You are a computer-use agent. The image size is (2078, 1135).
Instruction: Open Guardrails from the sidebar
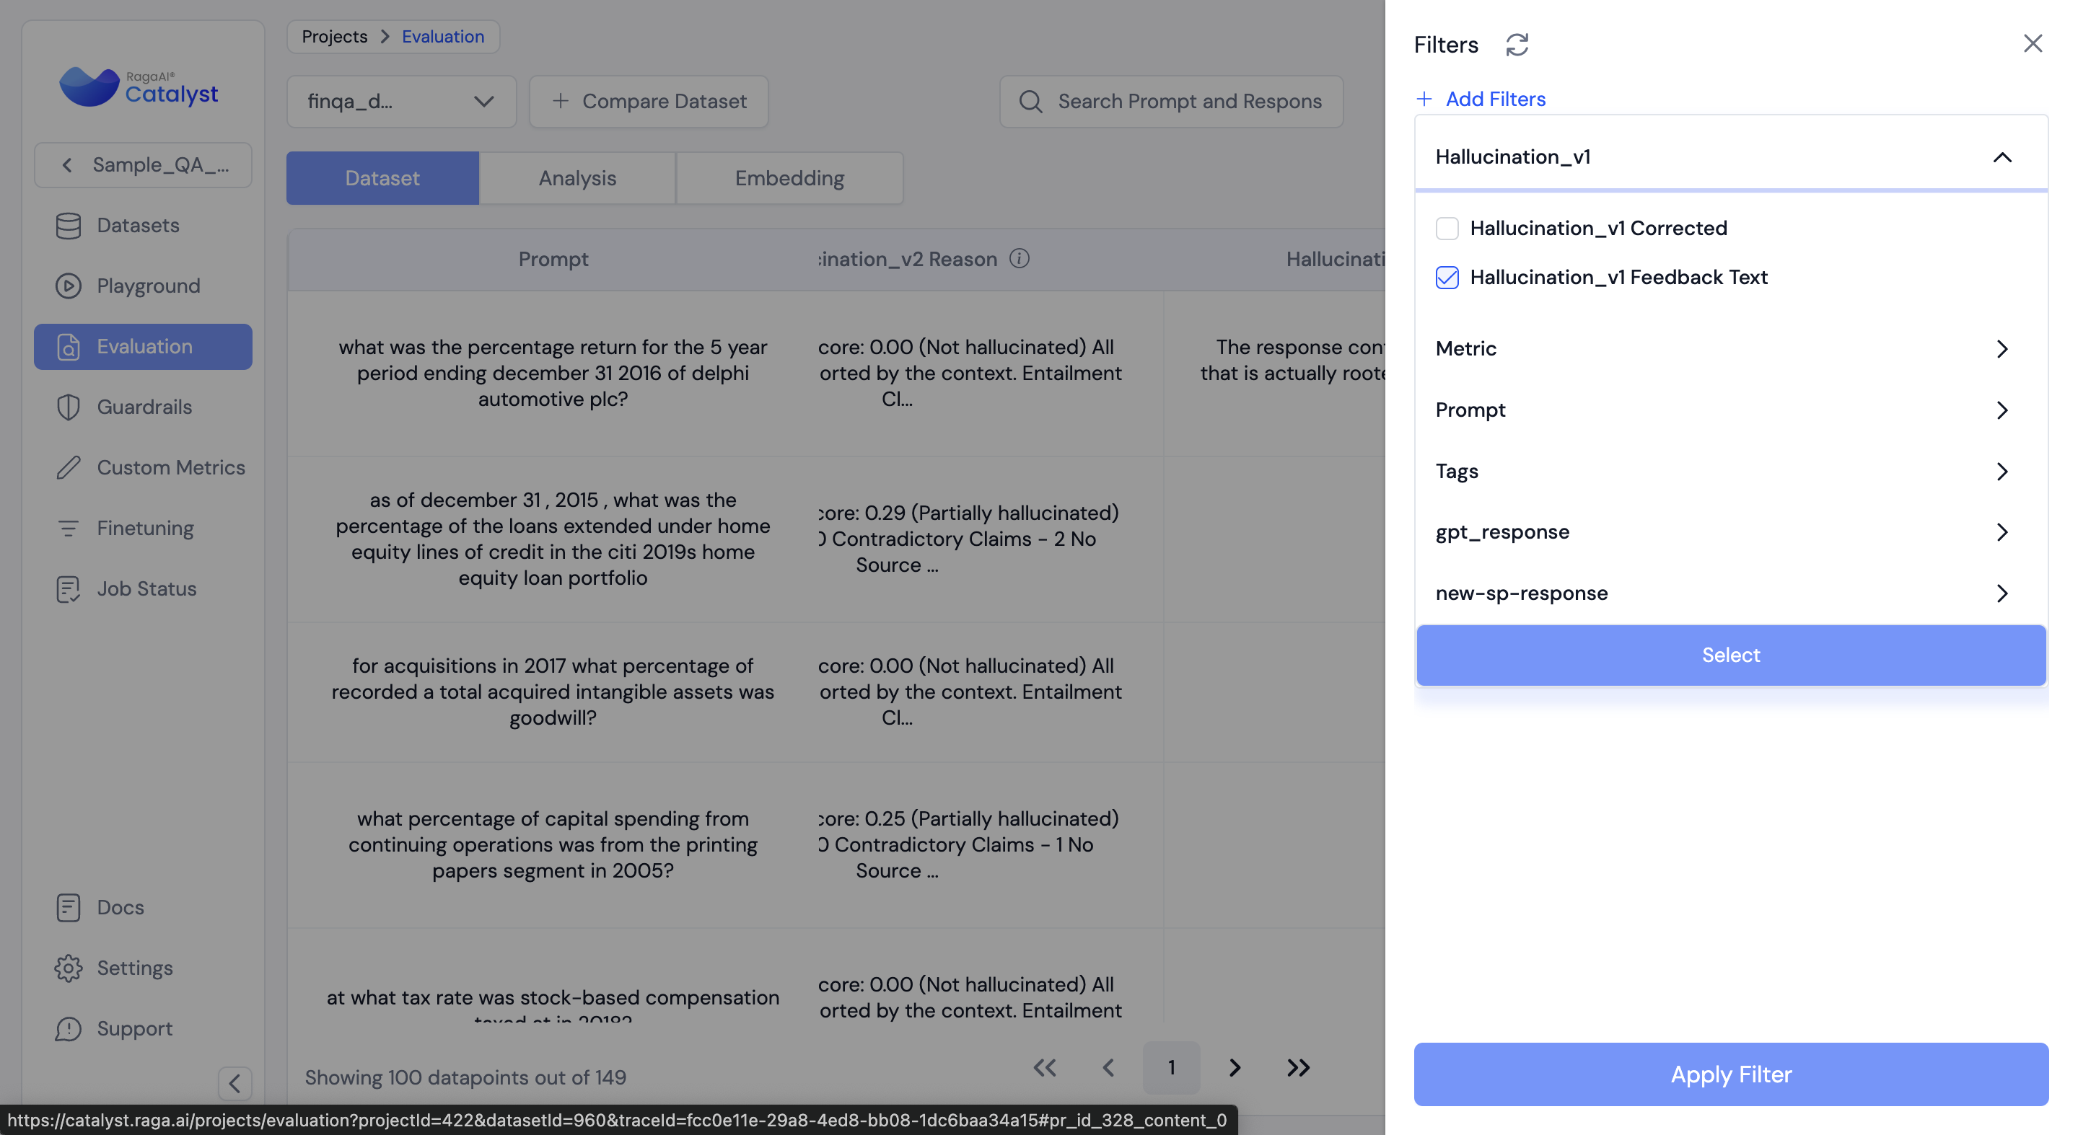[x=144, y=407]
